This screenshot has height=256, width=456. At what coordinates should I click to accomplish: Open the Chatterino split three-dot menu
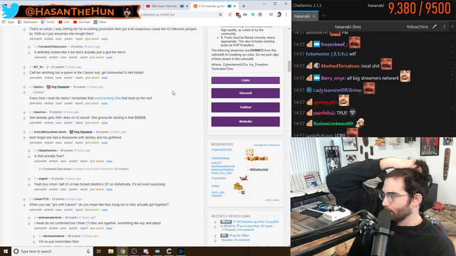[x=444, y=27]
